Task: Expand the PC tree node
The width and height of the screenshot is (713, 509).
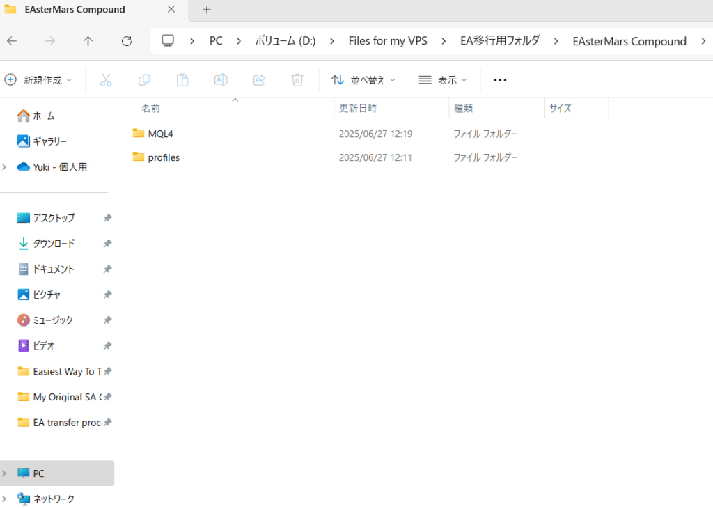Action: pyautogui.click(x=5, y=473)
